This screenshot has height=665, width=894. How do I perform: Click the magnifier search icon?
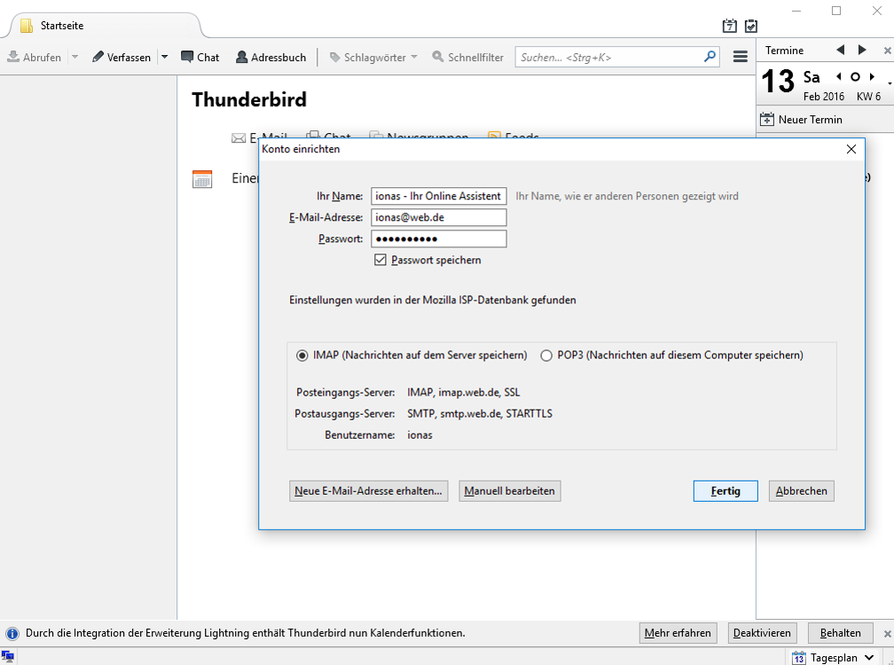tap(710, 57)
